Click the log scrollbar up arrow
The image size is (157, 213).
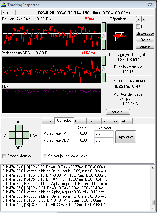click(152, 168)
